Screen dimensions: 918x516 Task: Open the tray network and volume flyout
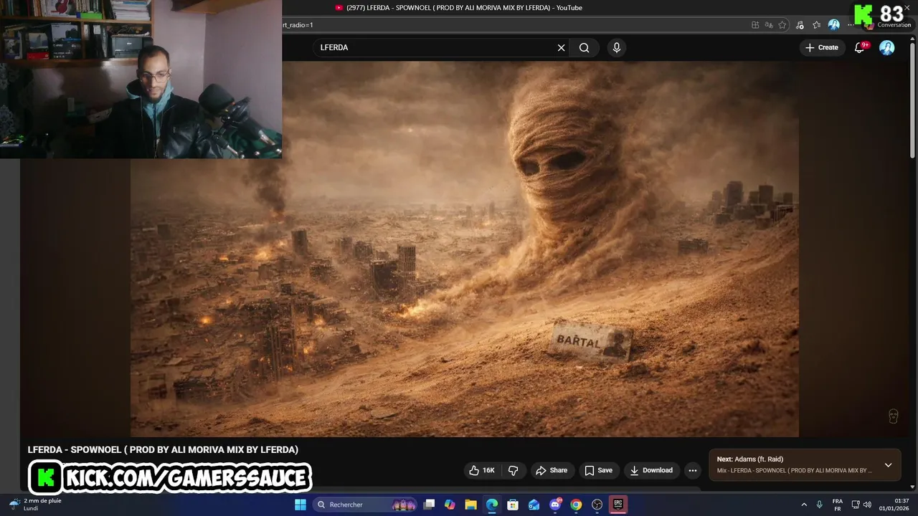[x=861, y=505]
